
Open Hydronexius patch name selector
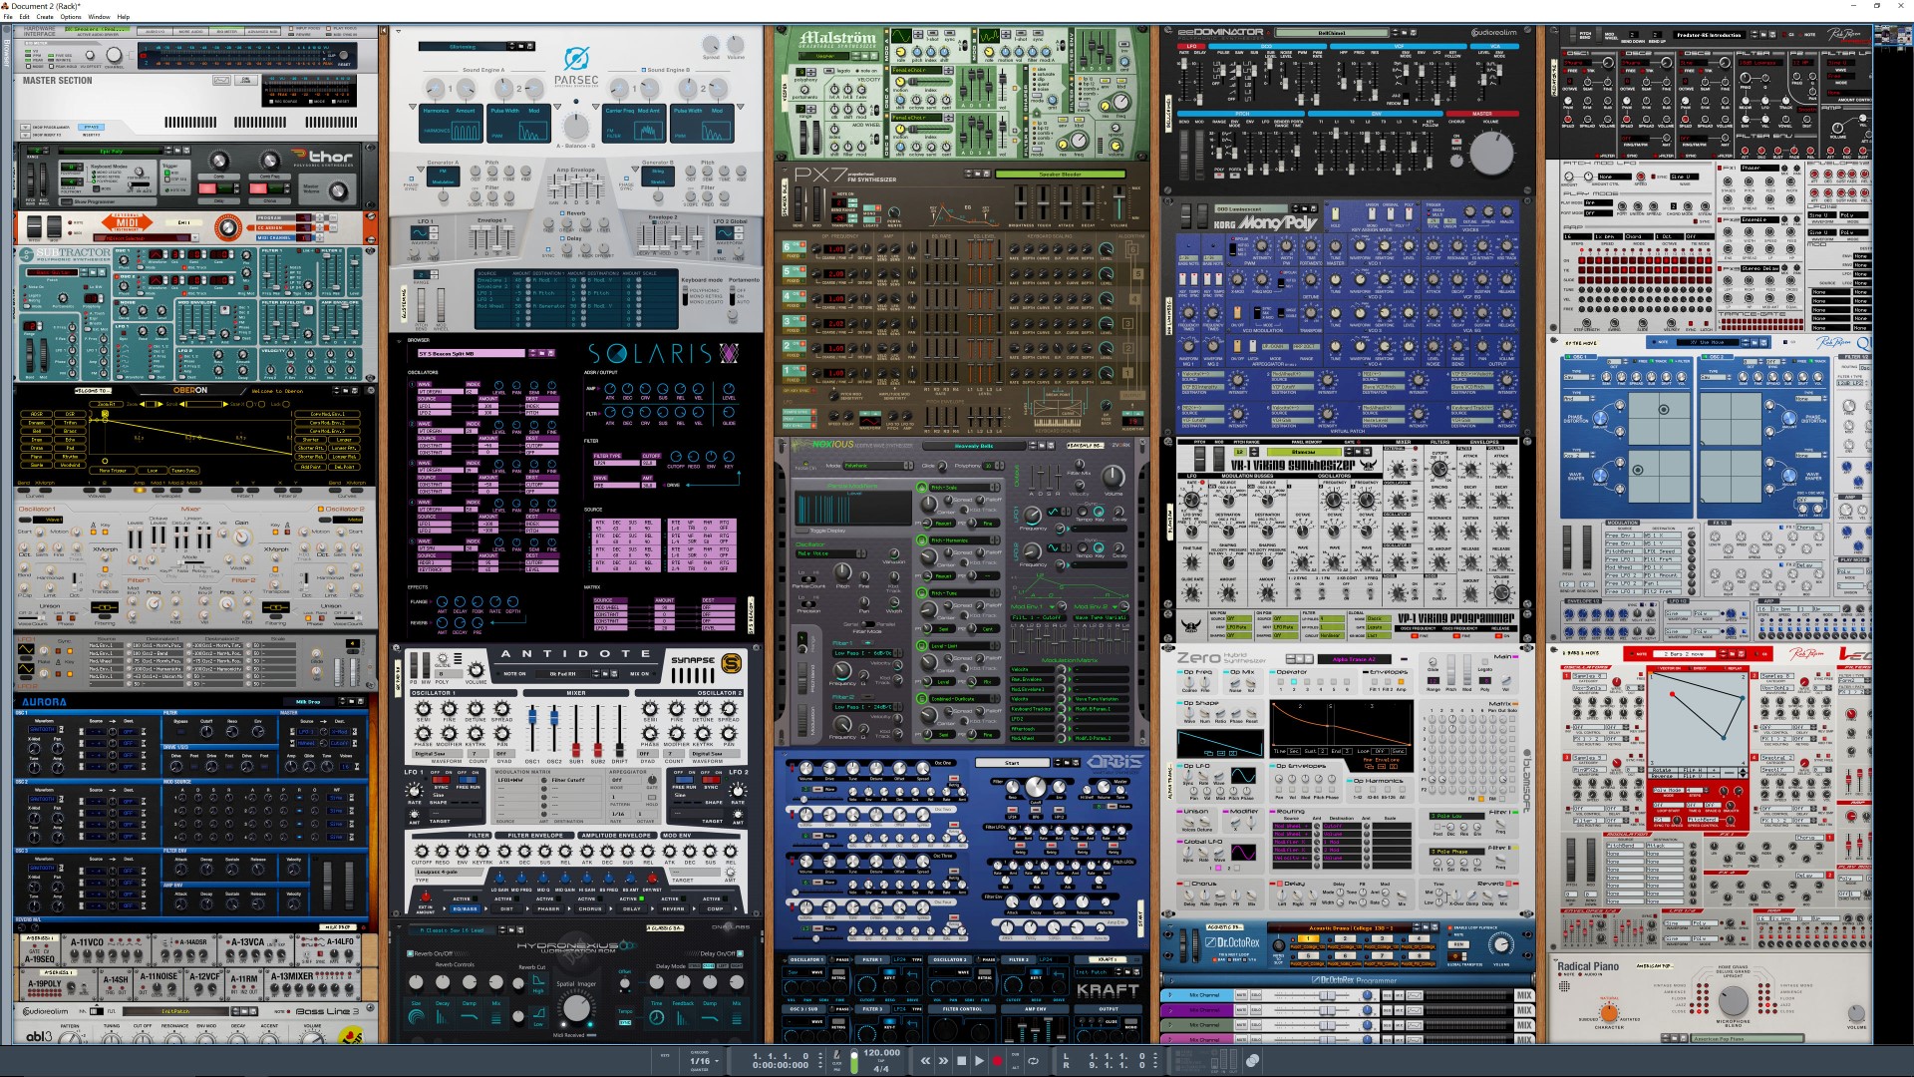coord(453,930)
